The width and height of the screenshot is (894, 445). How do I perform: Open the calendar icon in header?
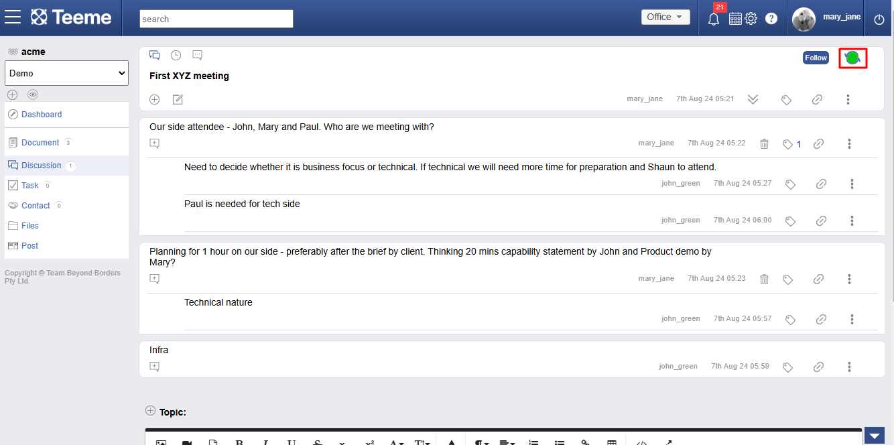(x=735, y=19)
